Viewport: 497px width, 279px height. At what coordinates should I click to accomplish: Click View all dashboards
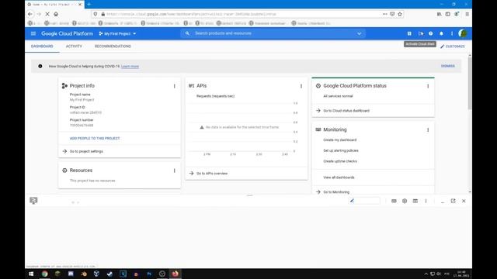click(x=339, y=177)
